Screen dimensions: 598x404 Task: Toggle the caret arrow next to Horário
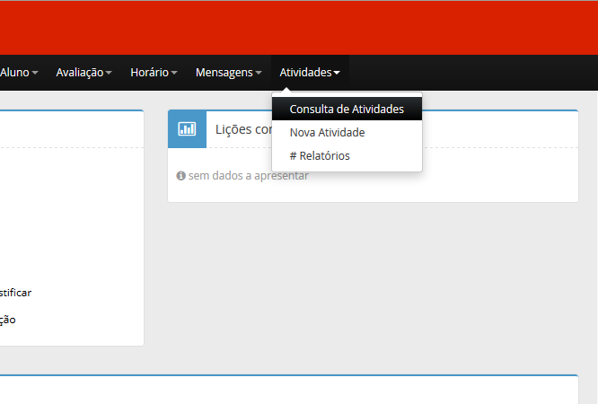(x=174, y=73)
